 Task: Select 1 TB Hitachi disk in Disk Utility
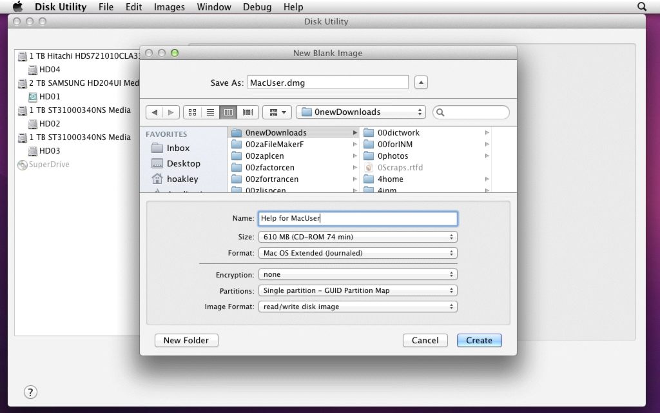tap(78, 56)
